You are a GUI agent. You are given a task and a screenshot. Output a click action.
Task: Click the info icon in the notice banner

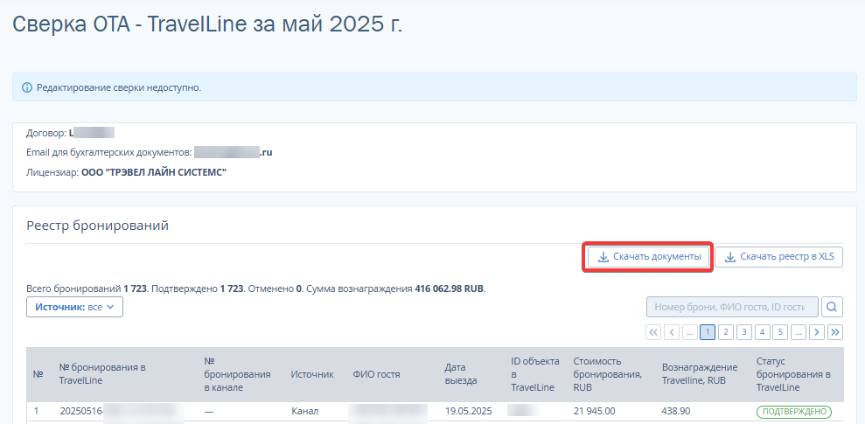pyautogui.click(x=26, y=87)
